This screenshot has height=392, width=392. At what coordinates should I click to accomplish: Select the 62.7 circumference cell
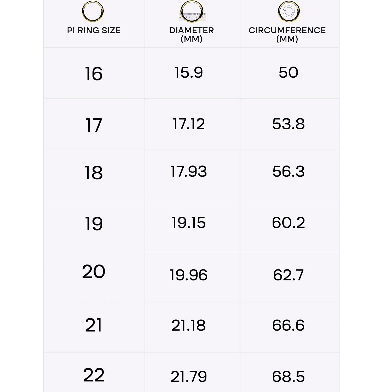click(x=288, y=275)
